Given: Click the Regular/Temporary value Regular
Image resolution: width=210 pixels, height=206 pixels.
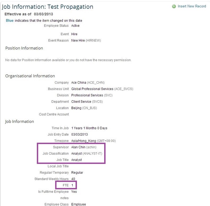Looking at the screenshot, I should point(77,172).
